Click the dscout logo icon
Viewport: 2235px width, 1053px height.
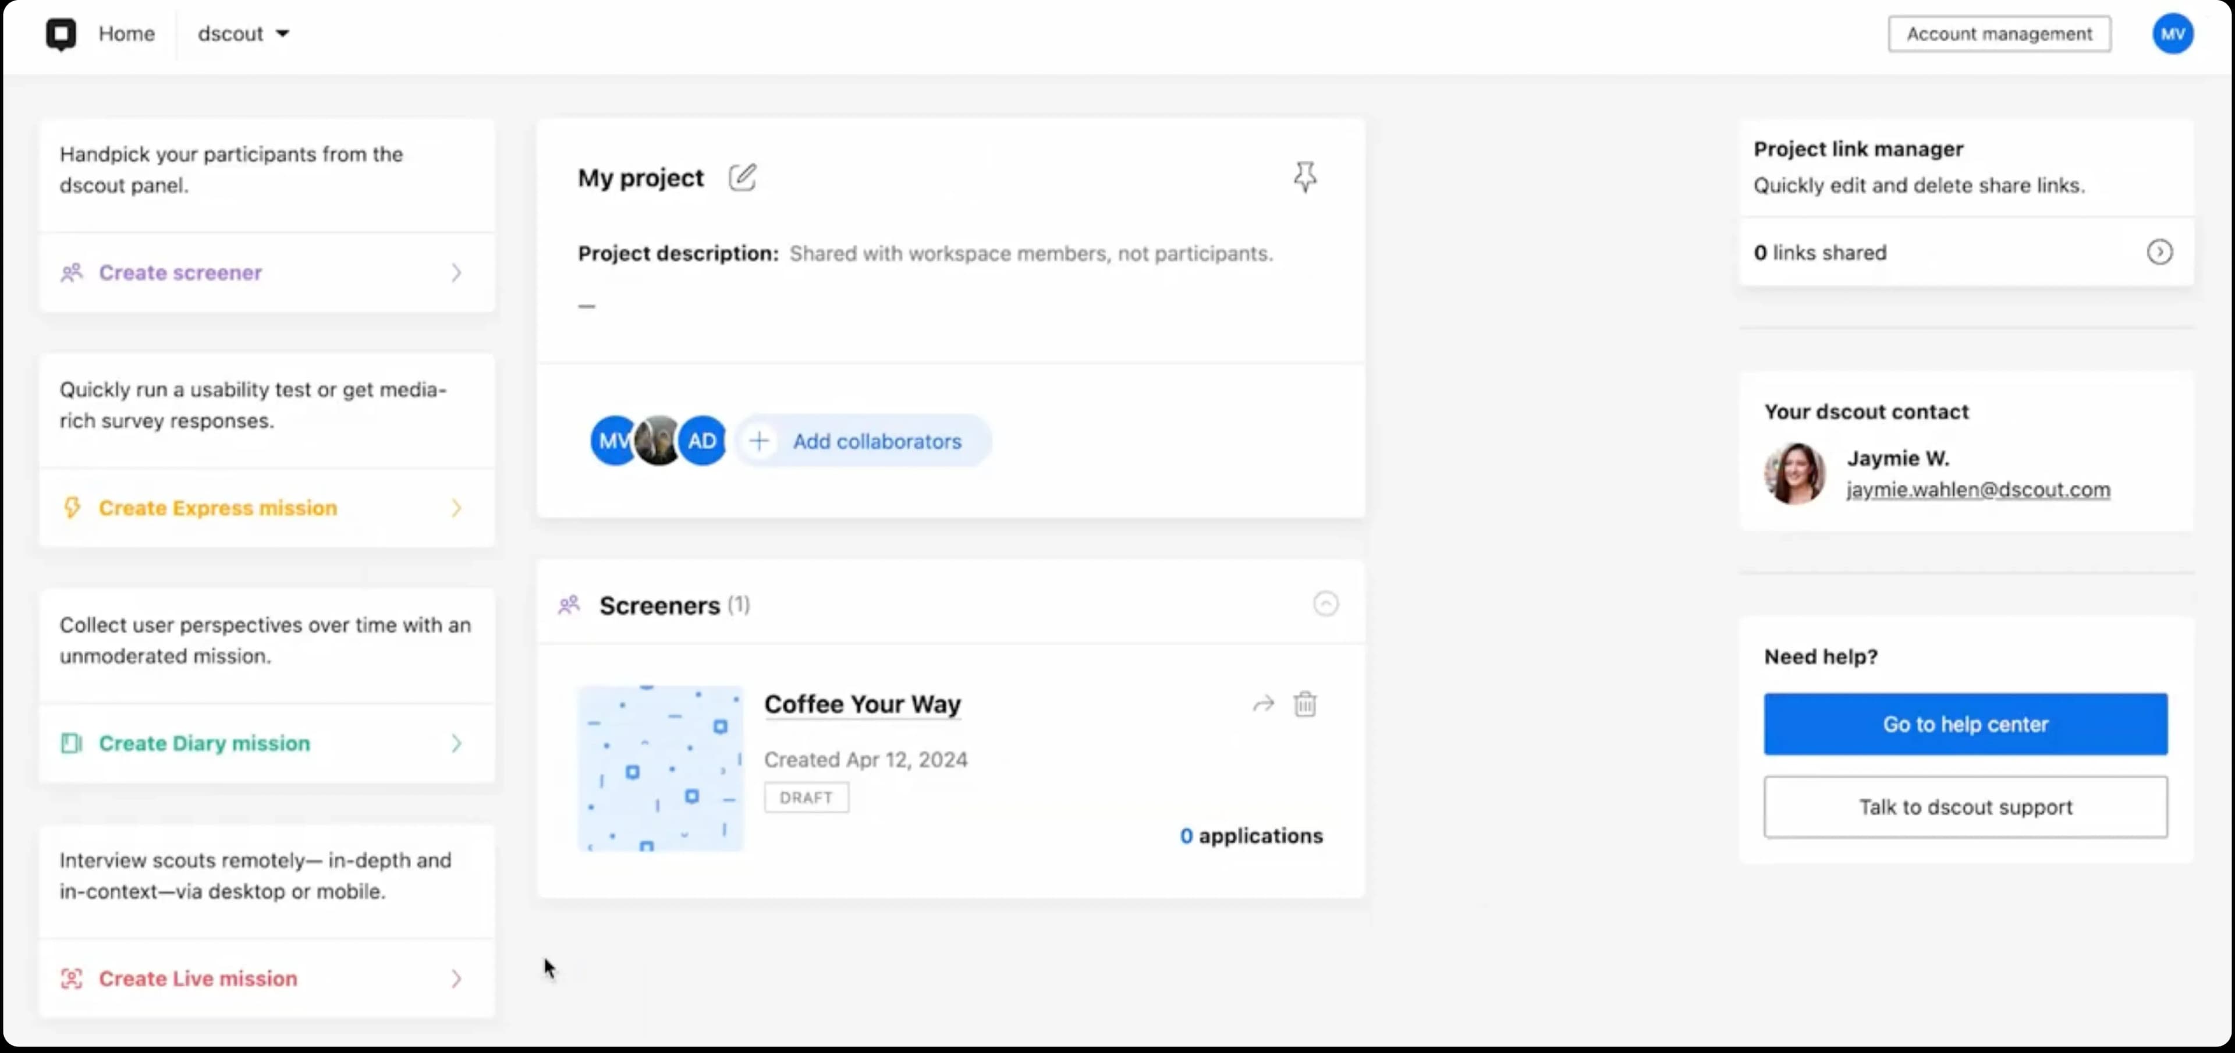61,34
